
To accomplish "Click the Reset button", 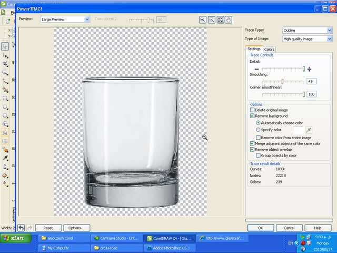I will (x=48, y=228).
